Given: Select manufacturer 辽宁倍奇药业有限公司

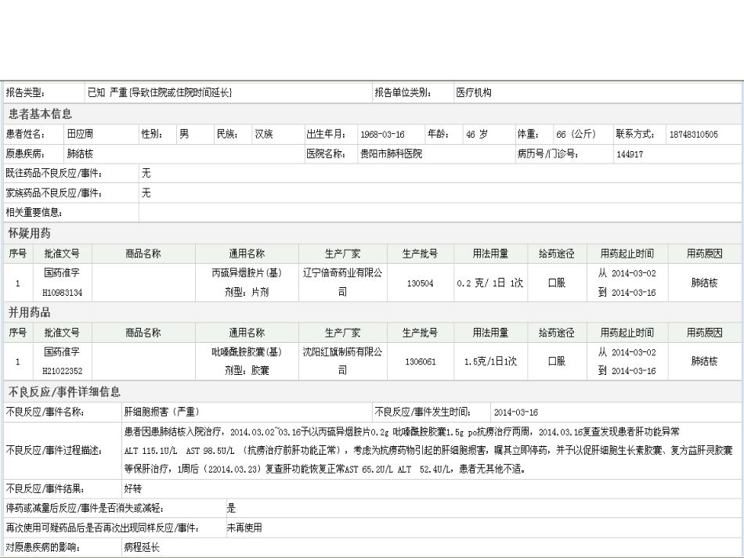Looking at the screenshot, I should coord(342,282).
